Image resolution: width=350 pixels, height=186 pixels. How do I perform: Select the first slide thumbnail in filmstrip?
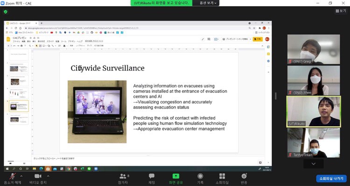click(19, 55)
